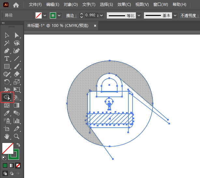The width and height of the screenshot is (200, 178).
Task: Select the Scale tool
Action: pyautogui.click(x=17, y=82)
